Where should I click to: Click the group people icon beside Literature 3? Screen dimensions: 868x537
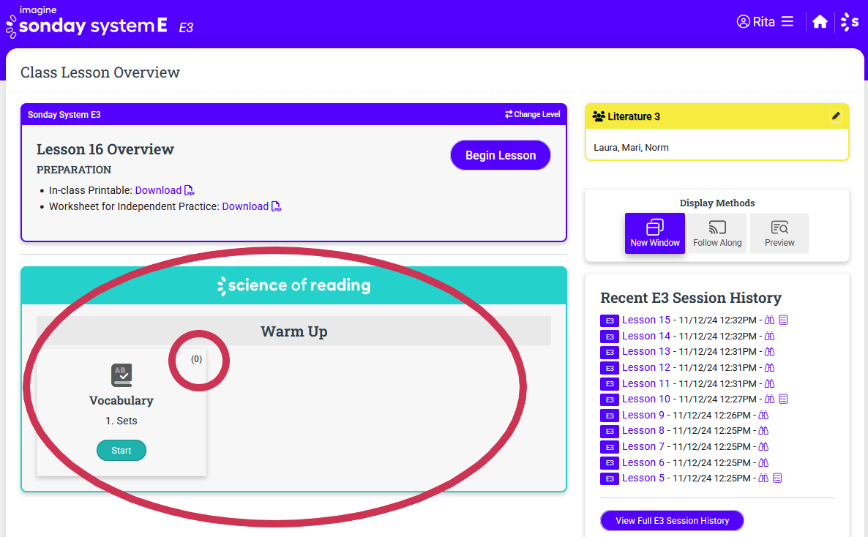(x=599, y=116)
